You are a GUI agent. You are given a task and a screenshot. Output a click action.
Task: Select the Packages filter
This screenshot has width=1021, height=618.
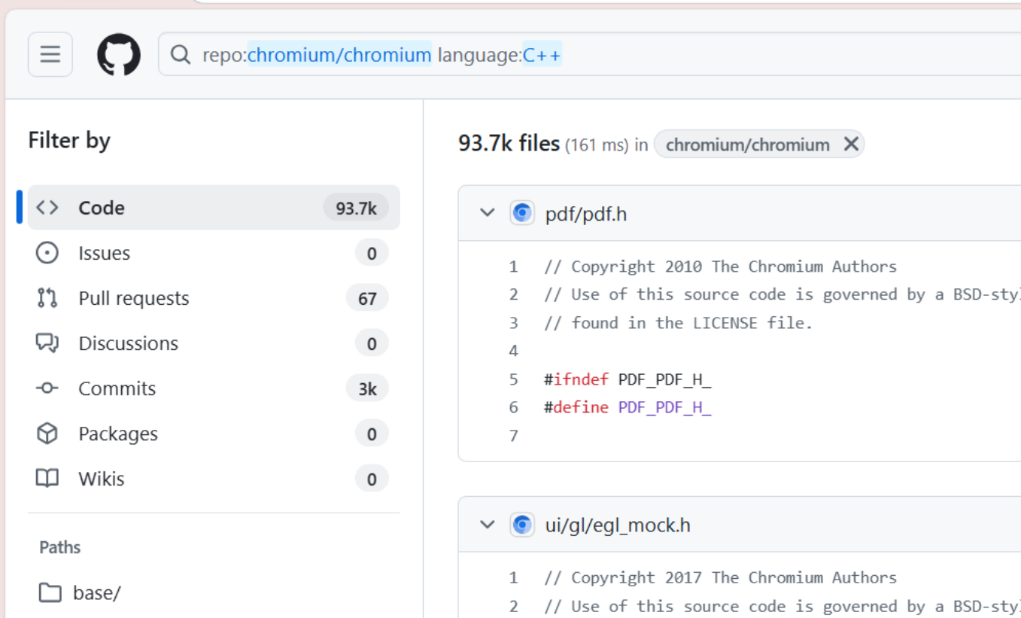pyautogui.click(x=214, y=434)
